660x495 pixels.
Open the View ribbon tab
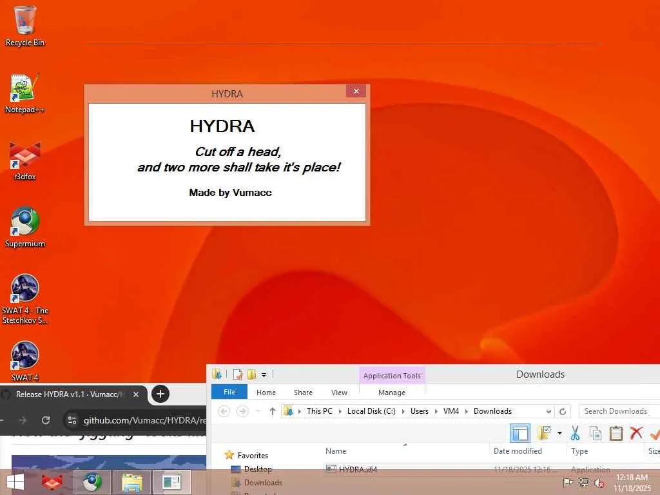[x=339, y=393]
